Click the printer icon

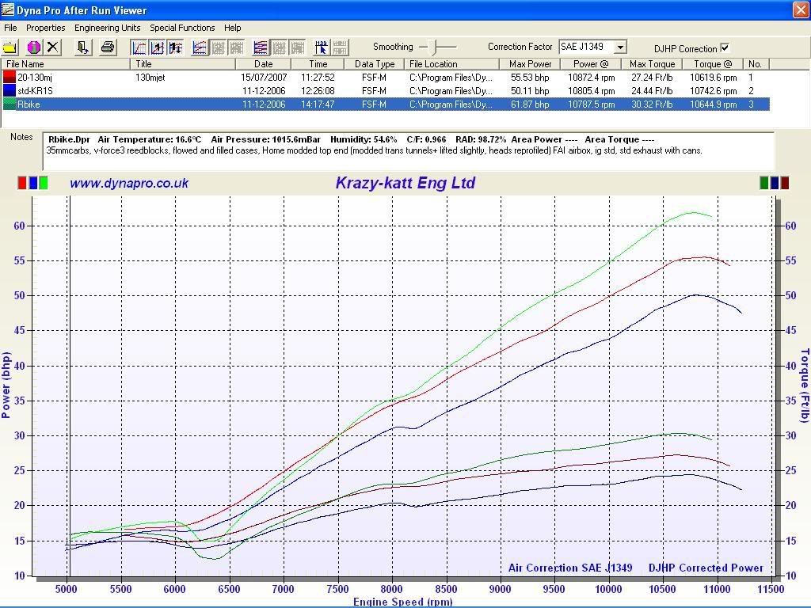coord(108,47)
